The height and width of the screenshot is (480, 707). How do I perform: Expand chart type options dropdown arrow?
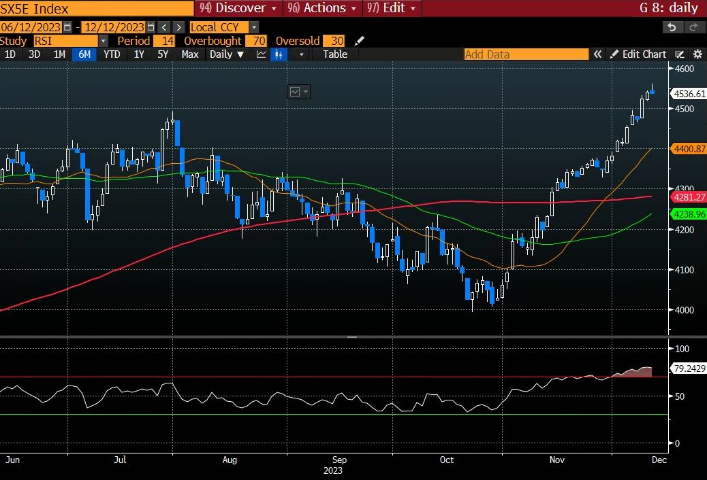tap(302, 54)
